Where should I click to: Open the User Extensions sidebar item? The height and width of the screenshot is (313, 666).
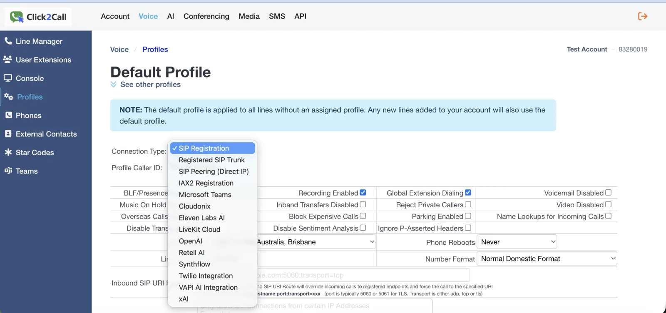(44, 60)
